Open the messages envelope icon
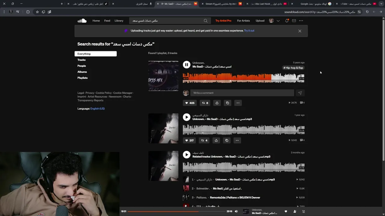 [294, 21]
